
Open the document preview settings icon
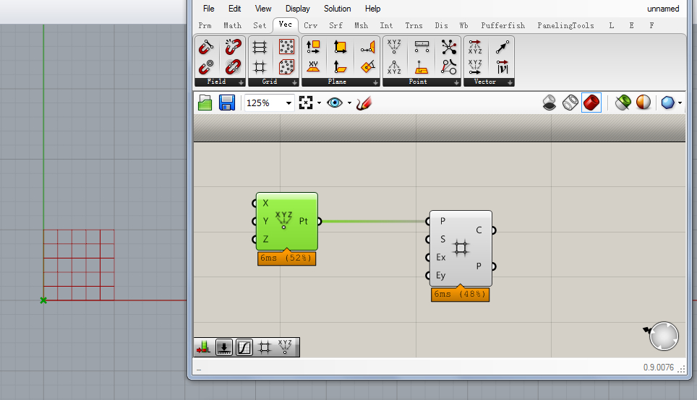643,103
